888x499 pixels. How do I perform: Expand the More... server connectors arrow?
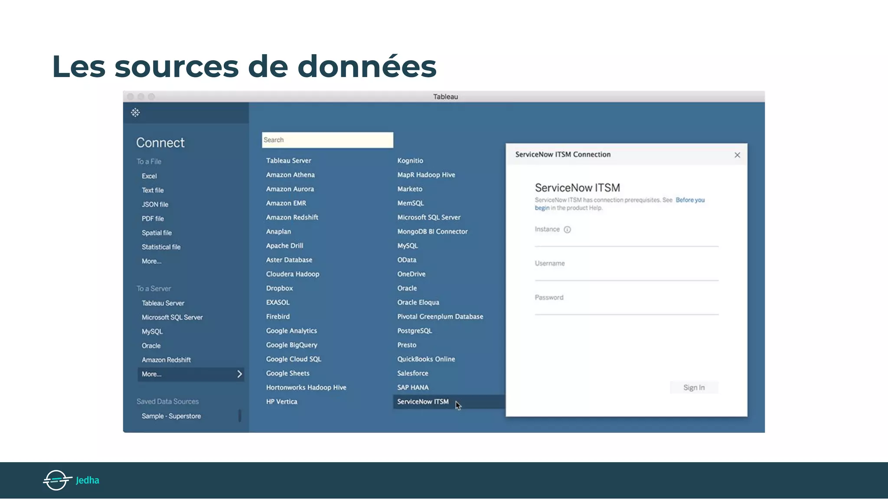(x=239, y=374)
